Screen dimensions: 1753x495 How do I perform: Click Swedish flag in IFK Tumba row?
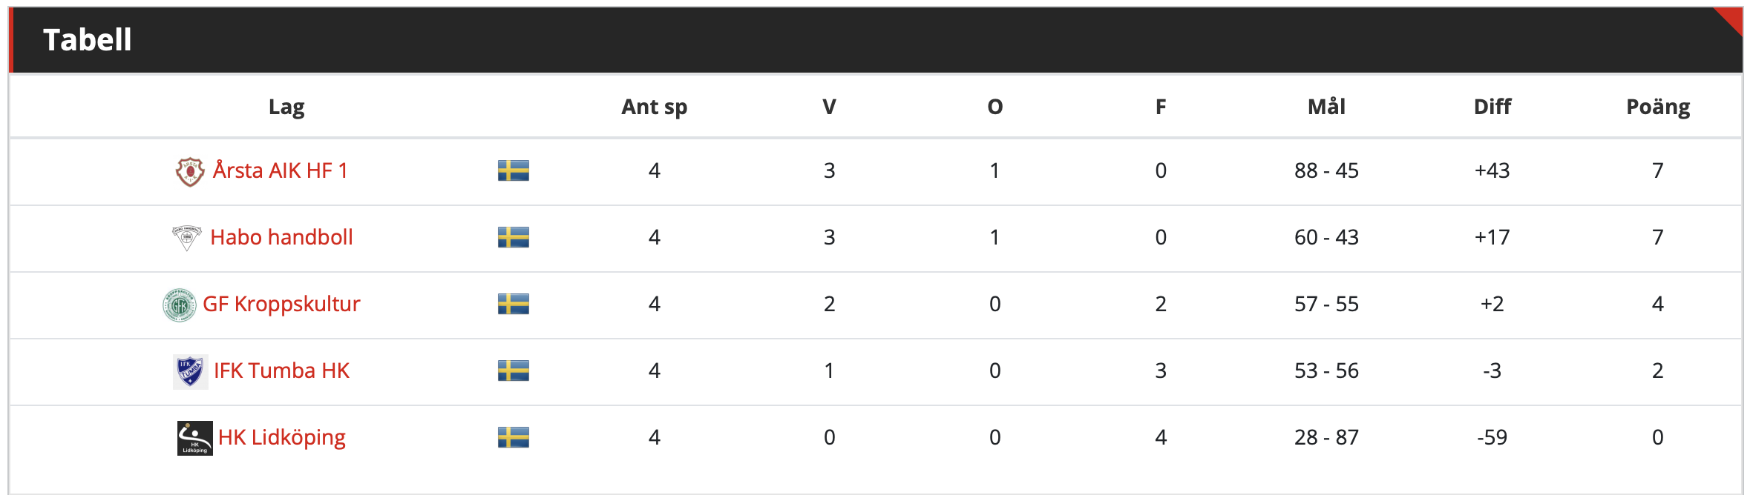513,371
